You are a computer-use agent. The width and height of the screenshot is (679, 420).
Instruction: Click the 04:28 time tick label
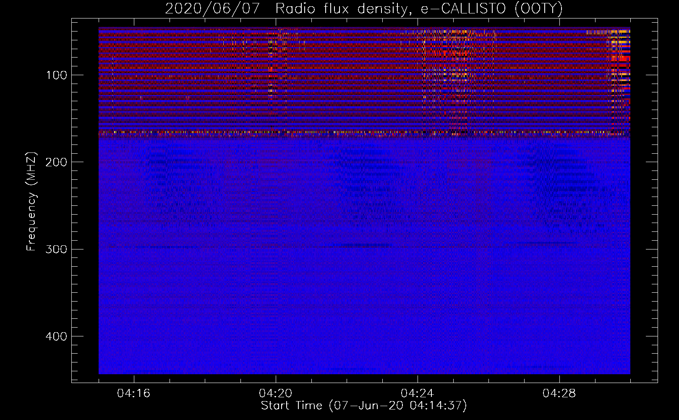coord(559,394)
